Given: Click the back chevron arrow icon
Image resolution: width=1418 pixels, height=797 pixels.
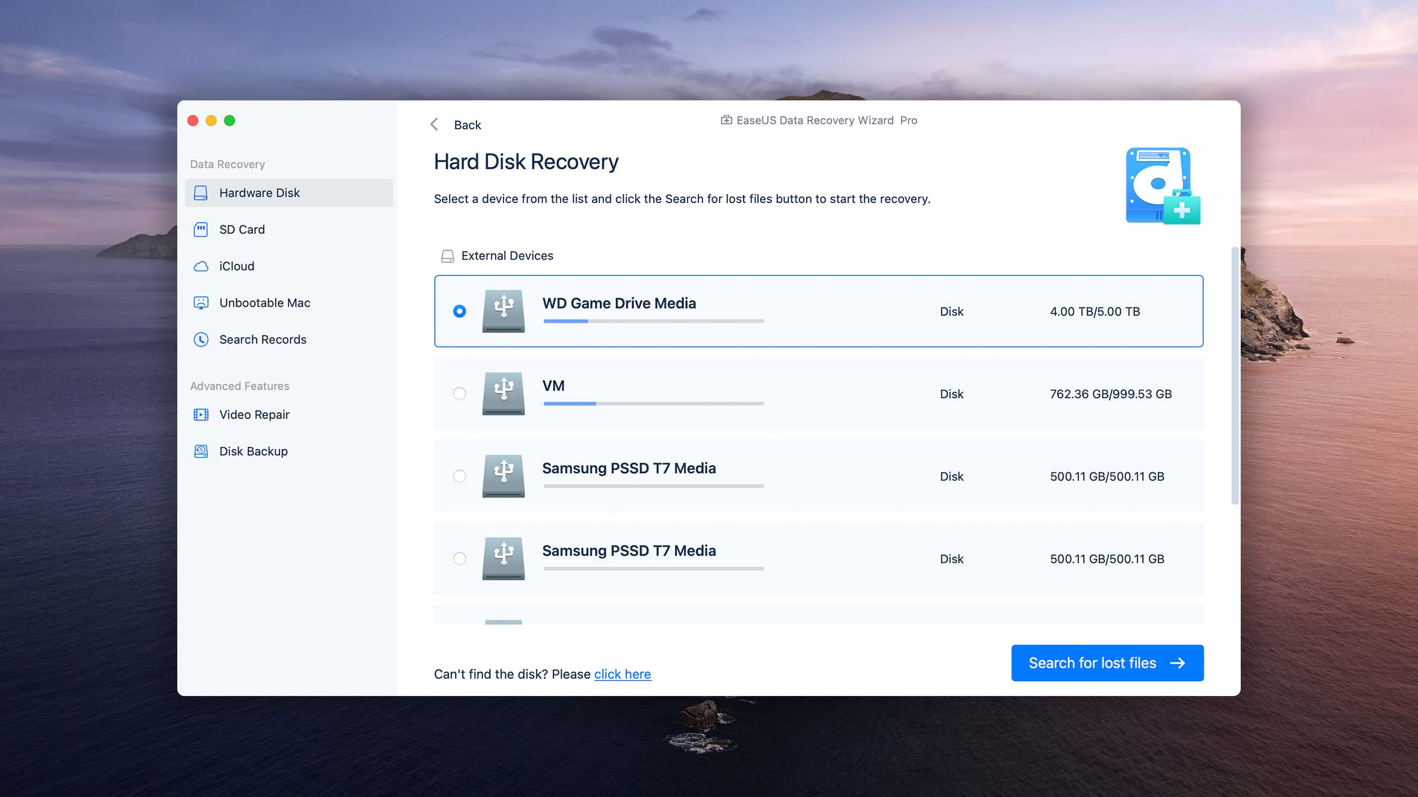Looking at the screenshot, I should [x=434, y=125].
